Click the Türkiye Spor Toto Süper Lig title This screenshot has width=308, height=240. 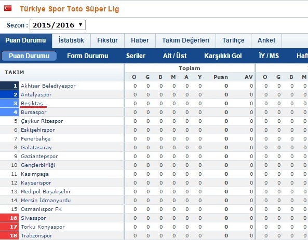tap(70, 9)
